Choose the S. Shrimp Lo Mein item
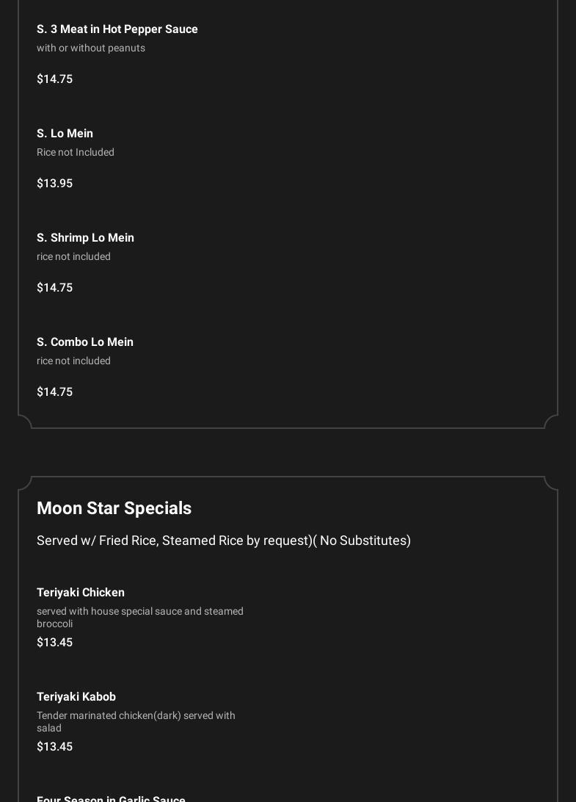 [x=85, y=238]
